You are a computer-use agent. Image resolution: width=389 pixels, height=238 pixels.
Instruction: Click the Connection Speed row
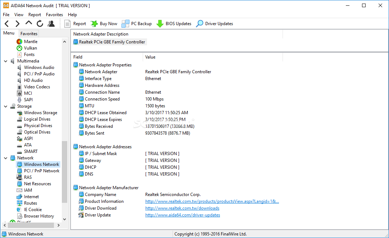click(x=121, y=99)
